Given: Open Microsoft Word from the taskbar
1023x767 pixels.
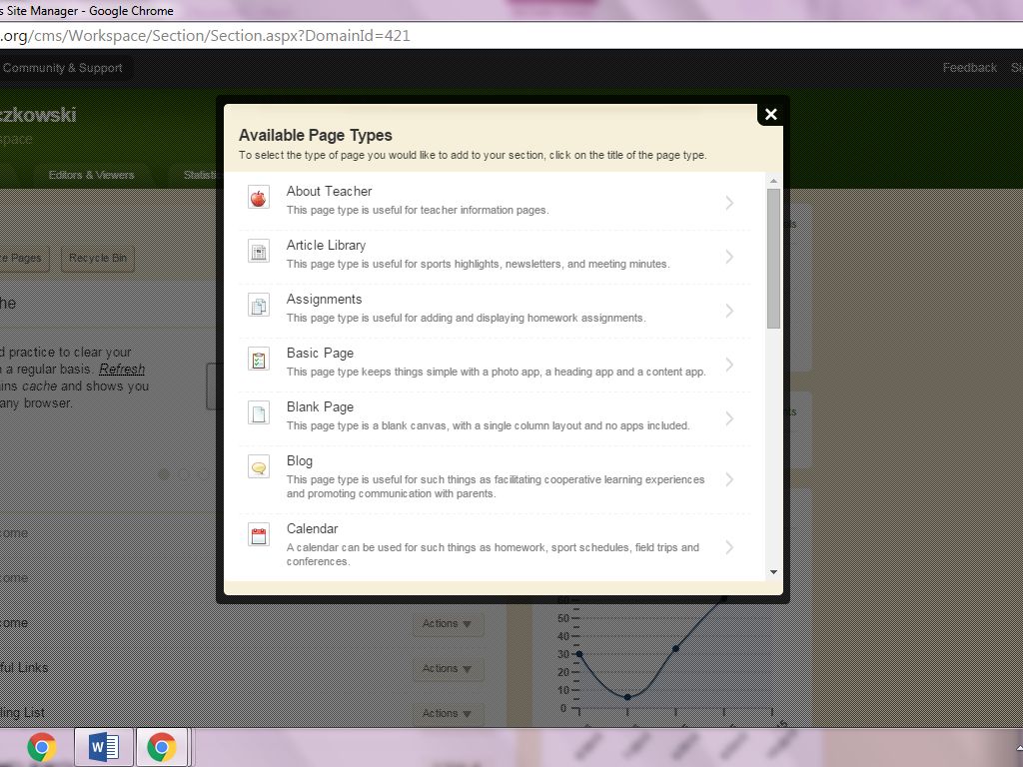Looking at the screenshot, I should [x=103, y=747].
